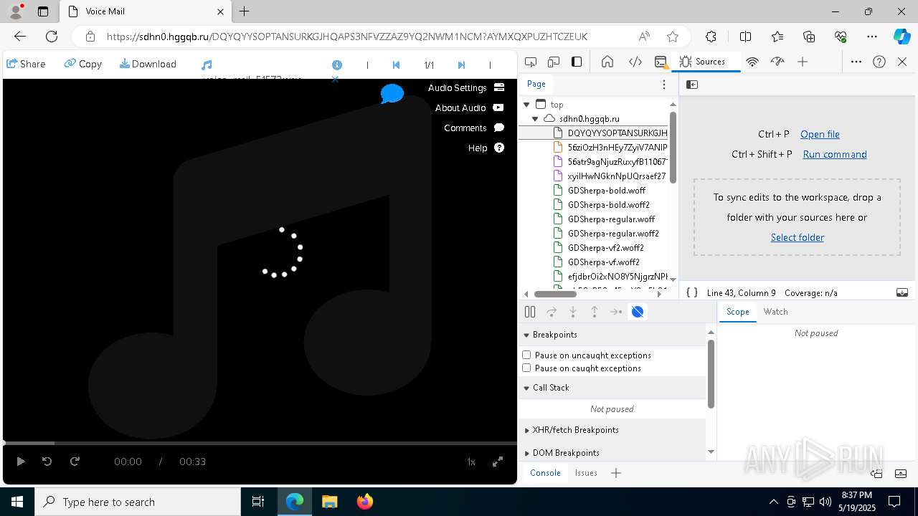Select the Page tab in the Sources navigator

coord(536,84)
